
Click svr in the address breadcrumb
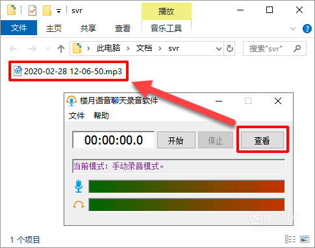click(173, 48)
